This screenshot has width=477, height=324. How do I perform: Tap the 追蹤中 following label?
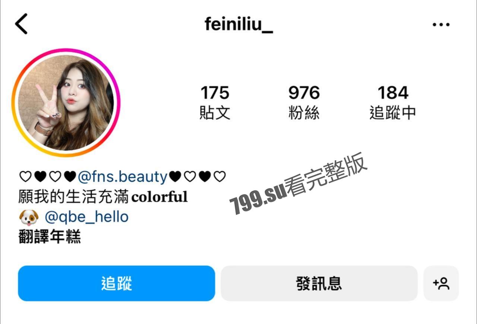coord(393,112)
